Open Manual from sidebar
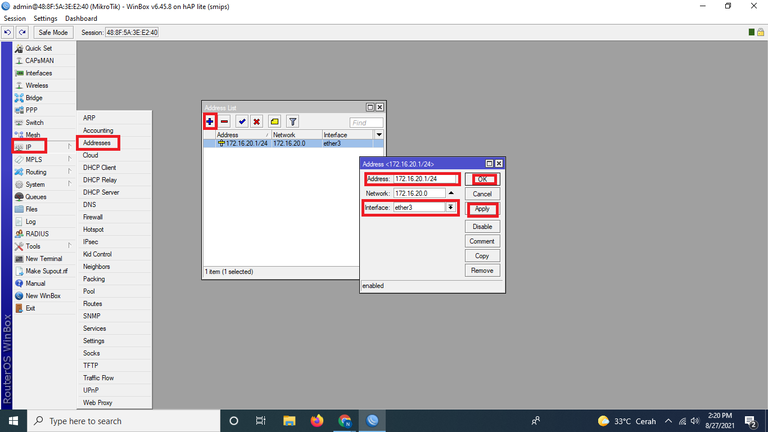768x432 pixels. click(x=44, y=283)
